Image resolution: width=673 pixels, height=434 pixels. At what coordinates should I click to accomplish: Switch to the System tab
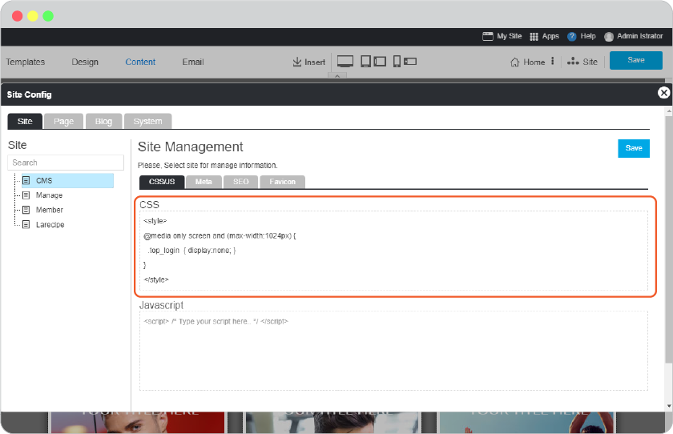coord(147,122)
